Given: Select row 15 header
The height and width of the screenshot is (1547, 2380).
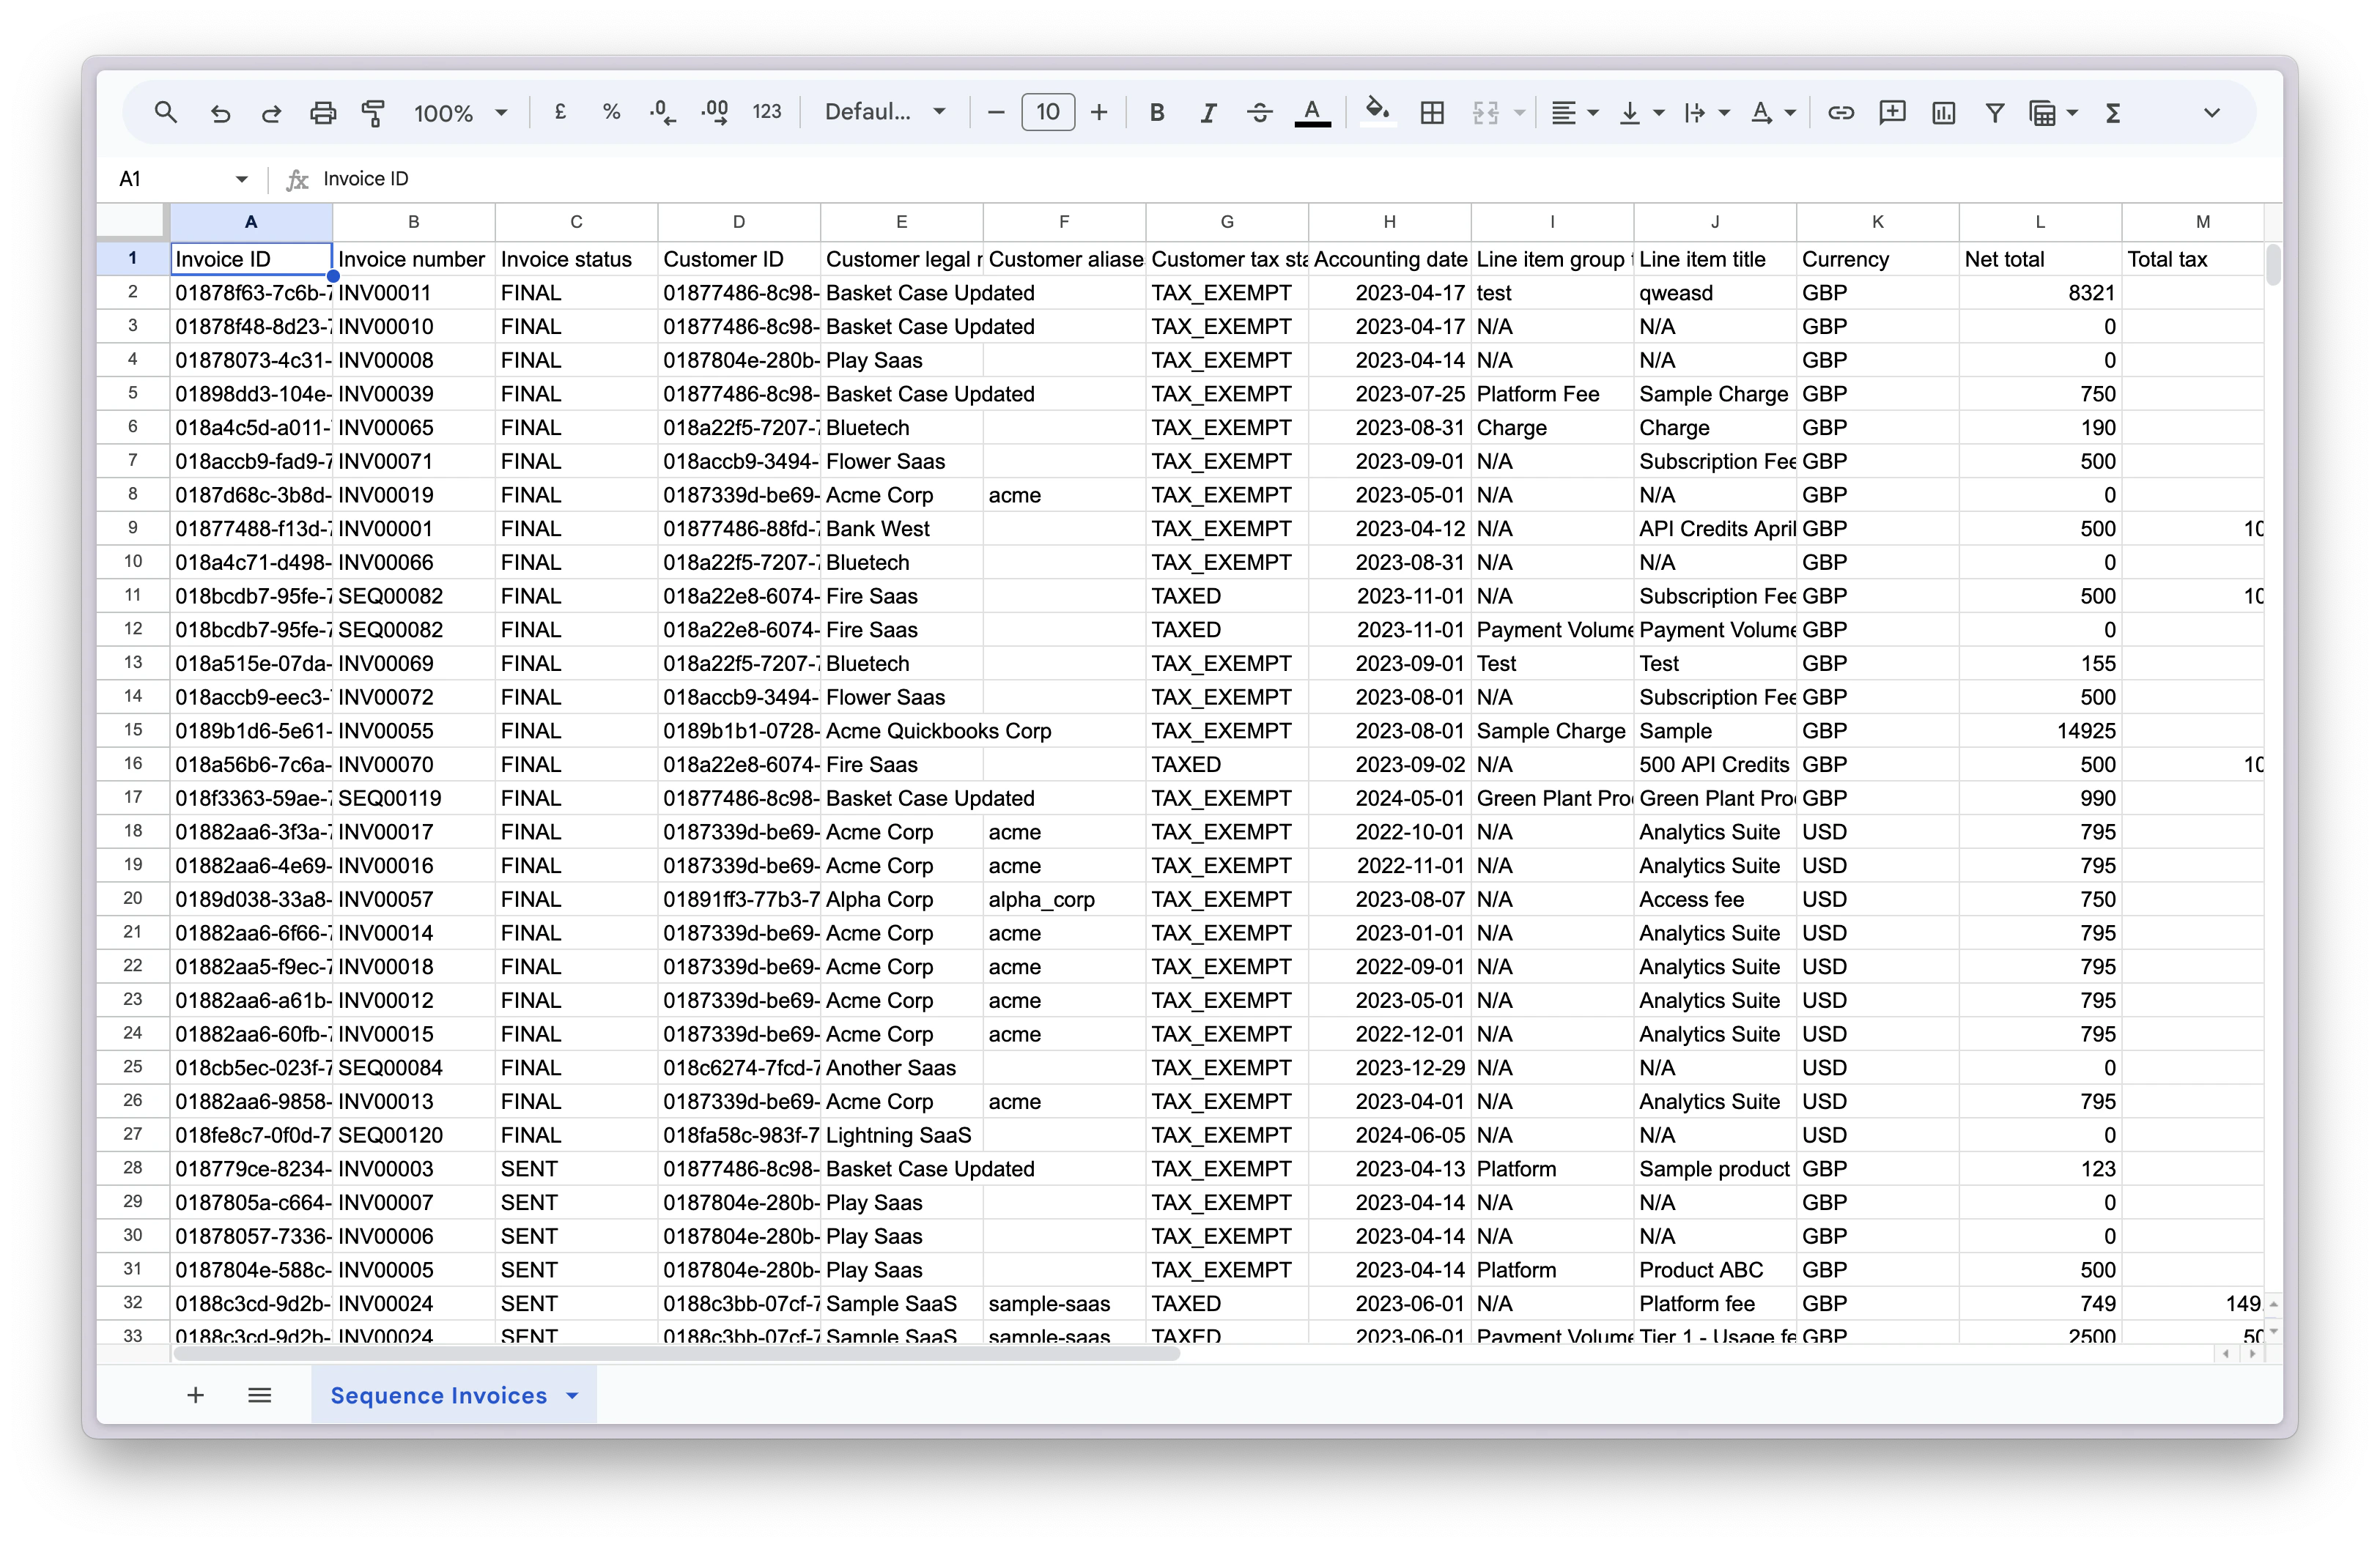Looking at the screenshot, I should tap(132, 730).
